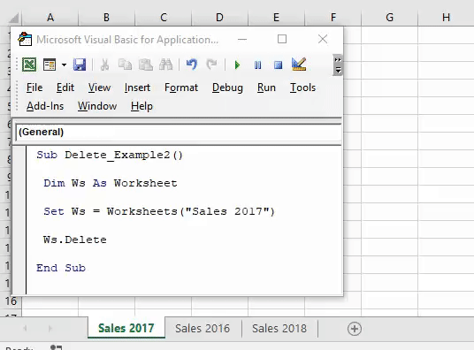
Task: Switch to the Sales 2016 sheet tab
Action: coord(203,328)
